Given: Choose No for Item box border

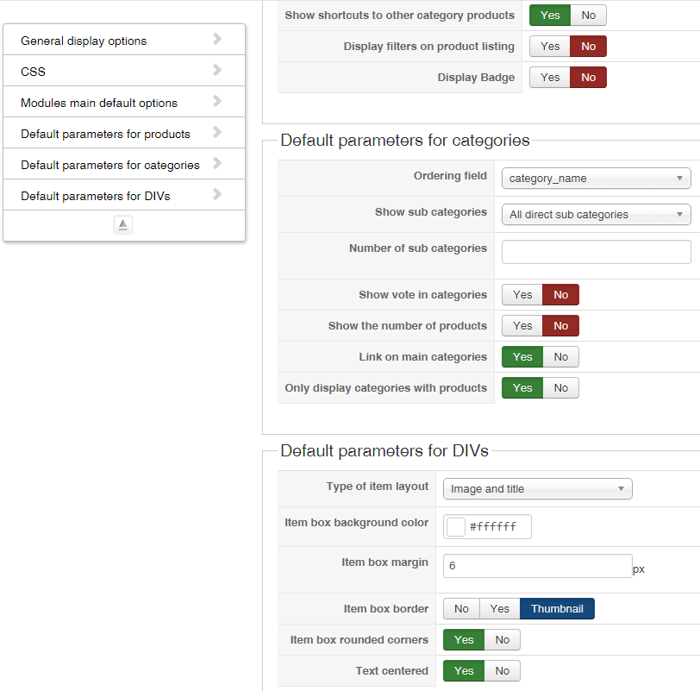Looking at the screenshot, I should click(x=461, y=609).
